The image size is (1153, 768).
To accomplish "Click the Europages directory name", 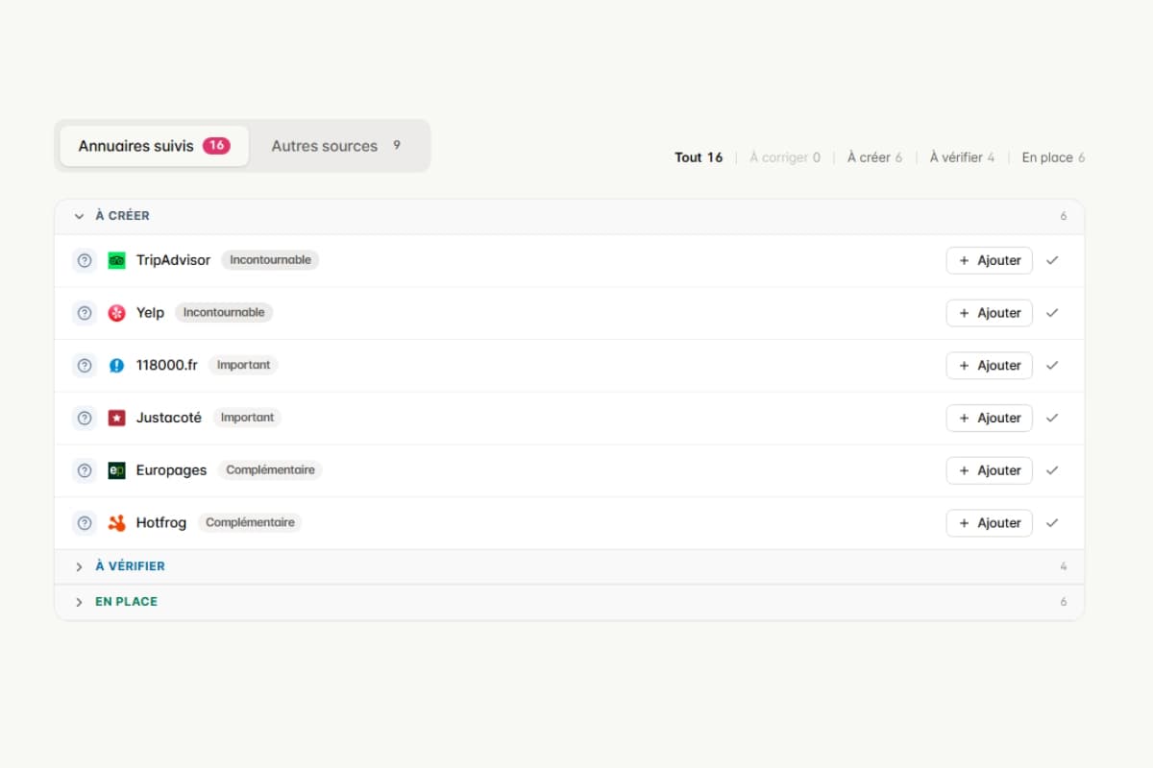I will (x=171, y=470).
